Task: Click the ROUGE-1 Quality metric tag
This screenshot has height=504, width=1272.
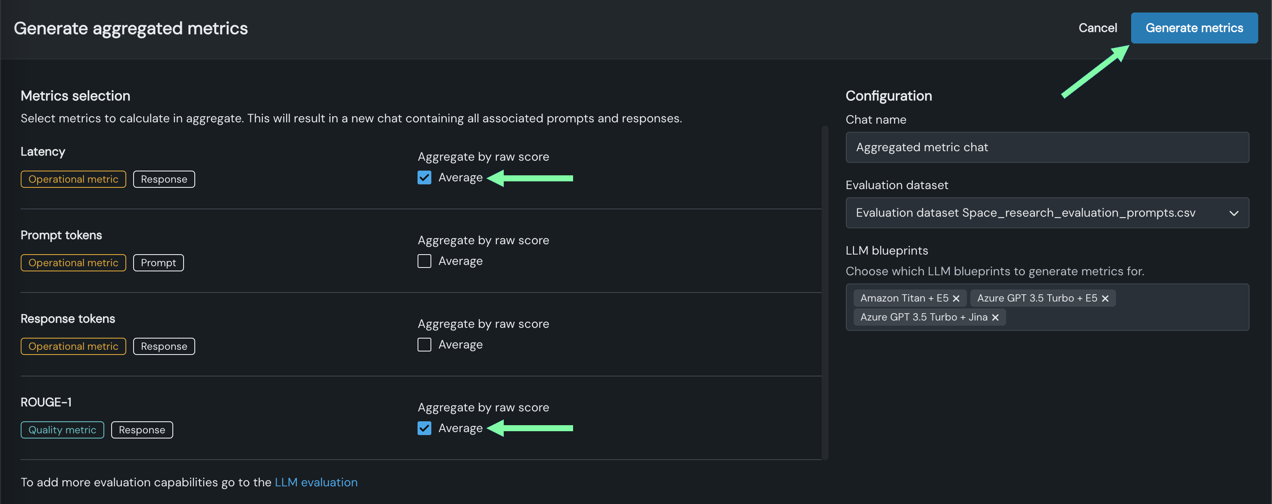Action: (62, 430)
